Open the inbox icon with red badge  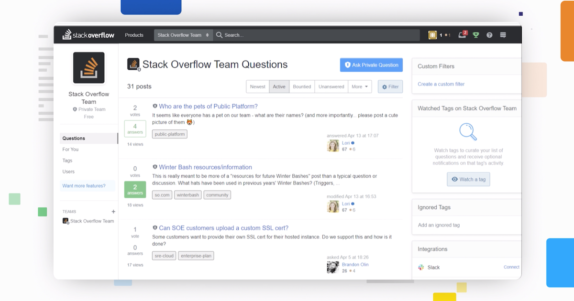coord(463,35)
